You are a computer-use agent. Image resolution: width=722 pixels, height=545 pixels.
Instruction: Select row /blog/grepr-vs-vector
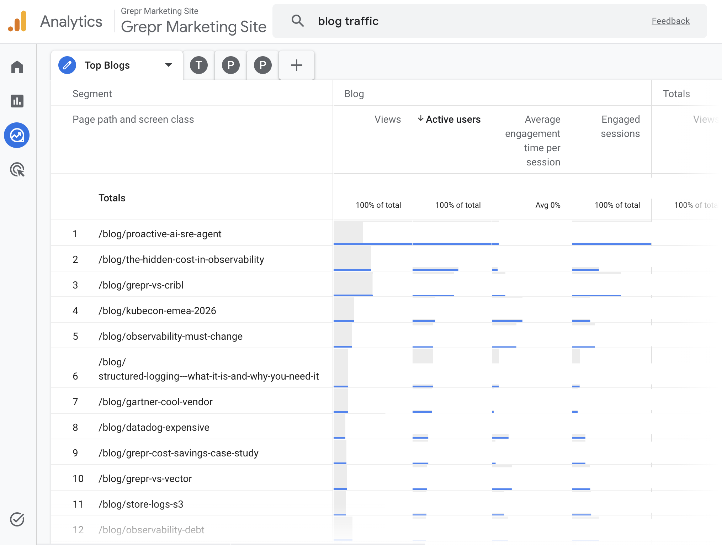[x=145, y=478]
